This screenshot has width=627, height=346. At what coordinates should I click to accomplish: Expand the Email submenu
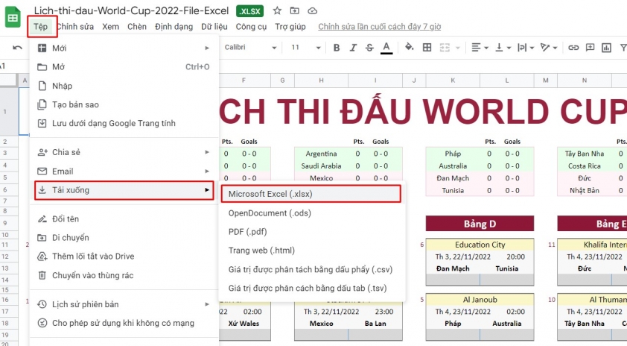pyautogui.click(x=124, y=172)
